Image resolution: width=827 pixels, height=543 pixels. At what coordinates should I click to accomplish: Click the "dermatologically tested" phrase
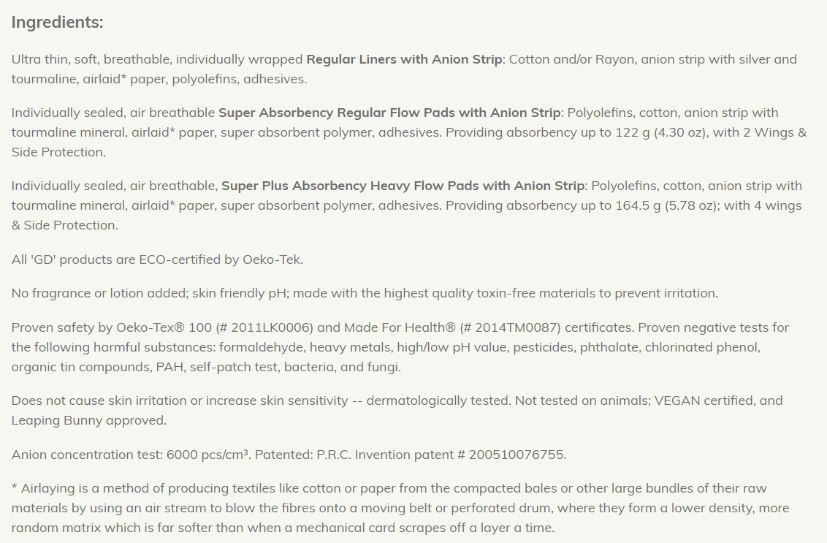(435, 400)
